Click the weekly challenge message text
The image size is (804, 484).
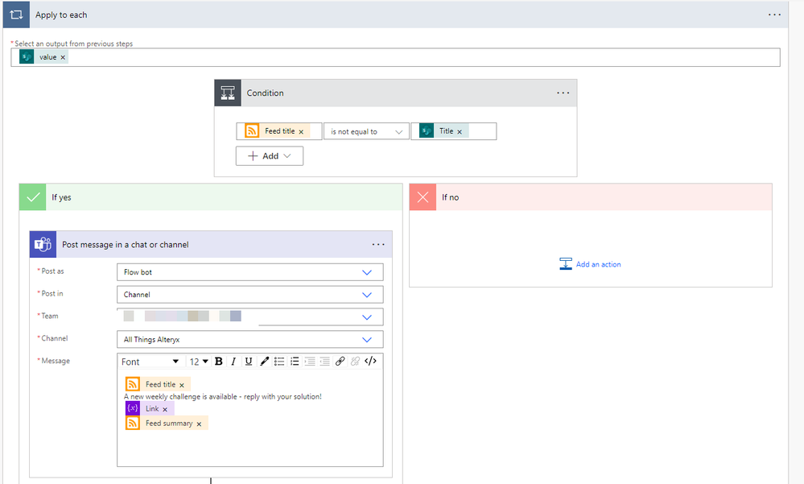223,397
